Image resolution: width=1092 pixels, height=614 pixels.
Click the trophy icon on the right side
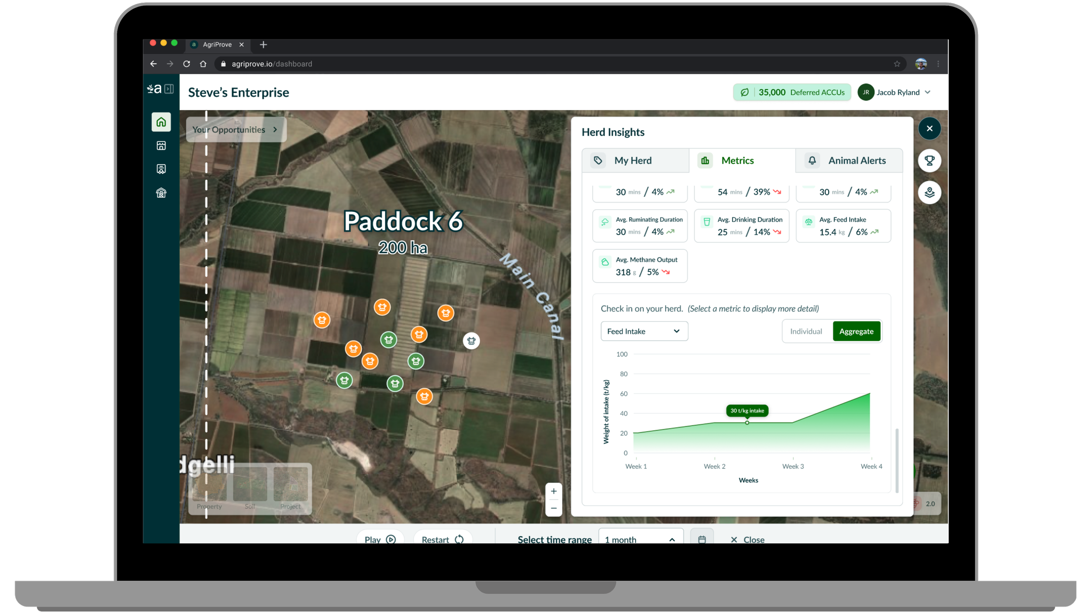929,161
